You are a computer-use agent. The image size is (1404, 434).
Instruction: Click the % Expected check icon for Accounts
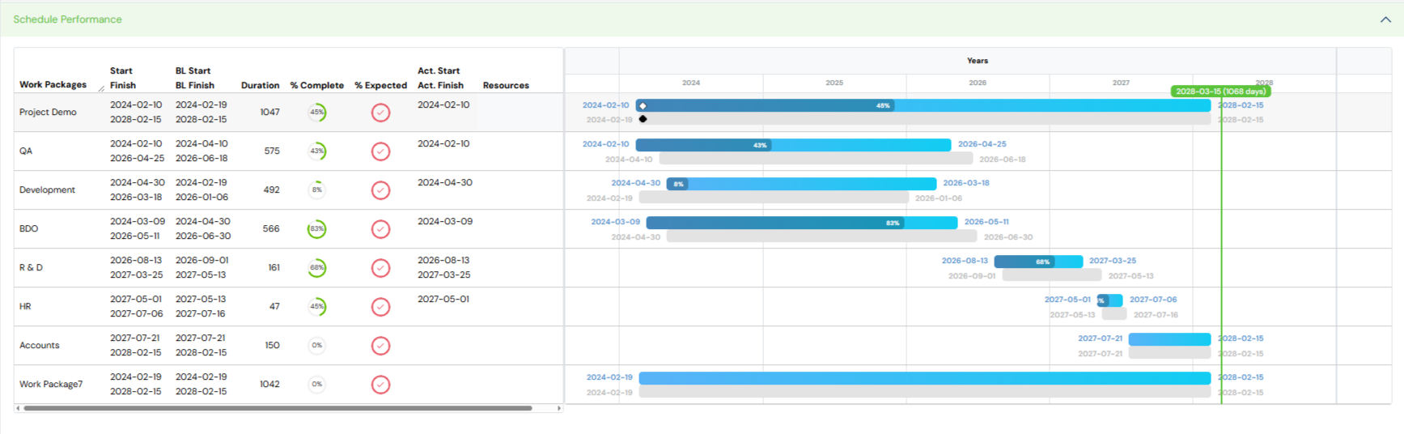(380, 346)
